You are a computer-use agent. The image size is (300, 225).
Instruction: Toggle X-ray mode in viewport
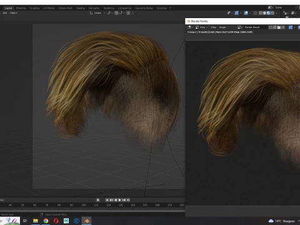[255, 13]
